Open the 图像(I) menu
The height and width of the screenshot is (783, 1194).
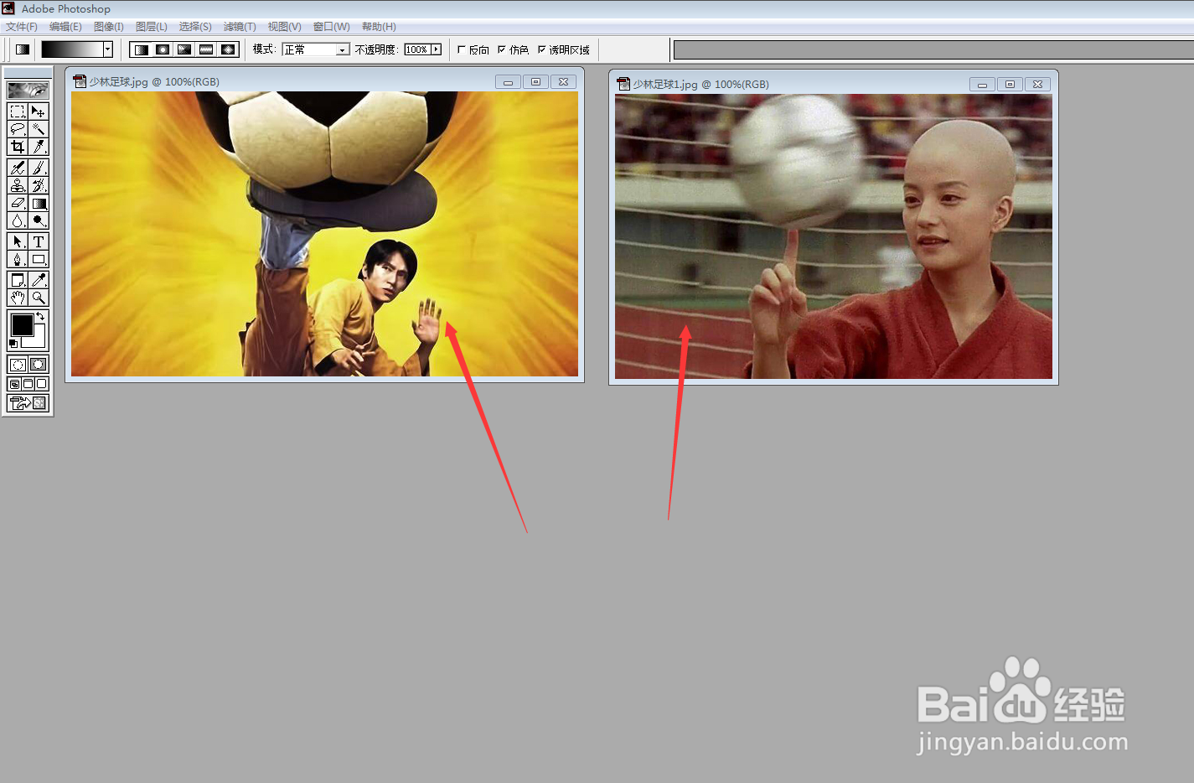coord(109,27)
